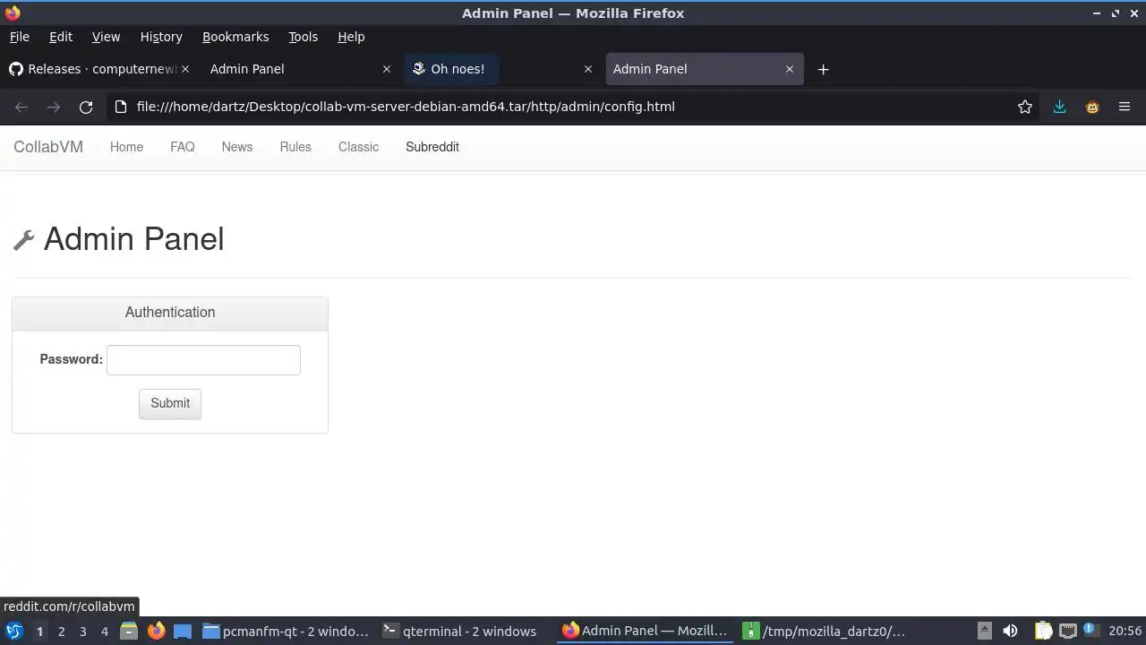Close the Releases GitHub tab
Screen dimensions: 1146x645
(x=185, y=69)
